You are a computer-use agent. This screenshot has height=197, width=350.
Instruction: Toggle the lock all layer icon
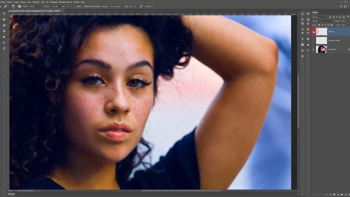(x=332, y=25)
